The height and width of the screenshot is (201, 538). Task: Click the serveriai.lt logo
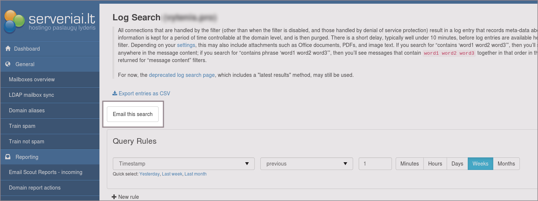pyautogui.click(x=50, y=21)
